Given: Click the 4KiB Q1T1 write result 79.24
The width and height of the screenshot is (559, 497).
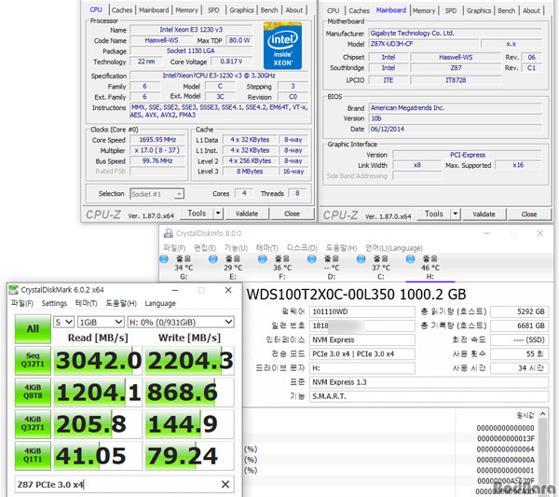Looking at the screenshot, I should (190, 456).
